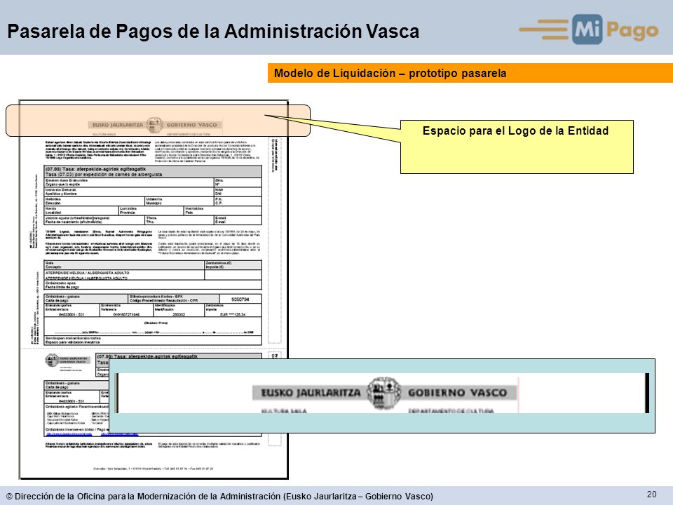Click the Tasa por expedición de carnés de alberguista heading
Viewport: 673px width, 505px height.
[x=153, y=173]
